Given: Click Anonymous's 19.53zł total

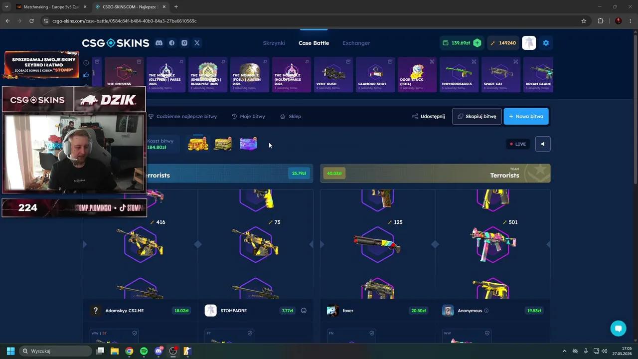Looking at the screenshot, I should coord(534,311).
